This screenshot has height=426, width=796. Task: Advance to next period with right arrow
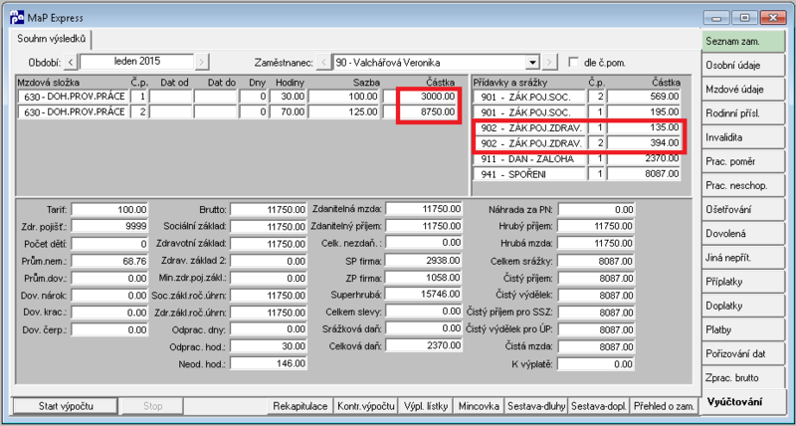202,63
